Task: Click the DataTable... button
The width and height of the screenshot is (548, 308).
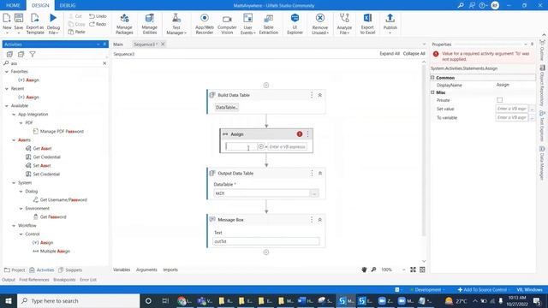Action: tap(227, 107)
